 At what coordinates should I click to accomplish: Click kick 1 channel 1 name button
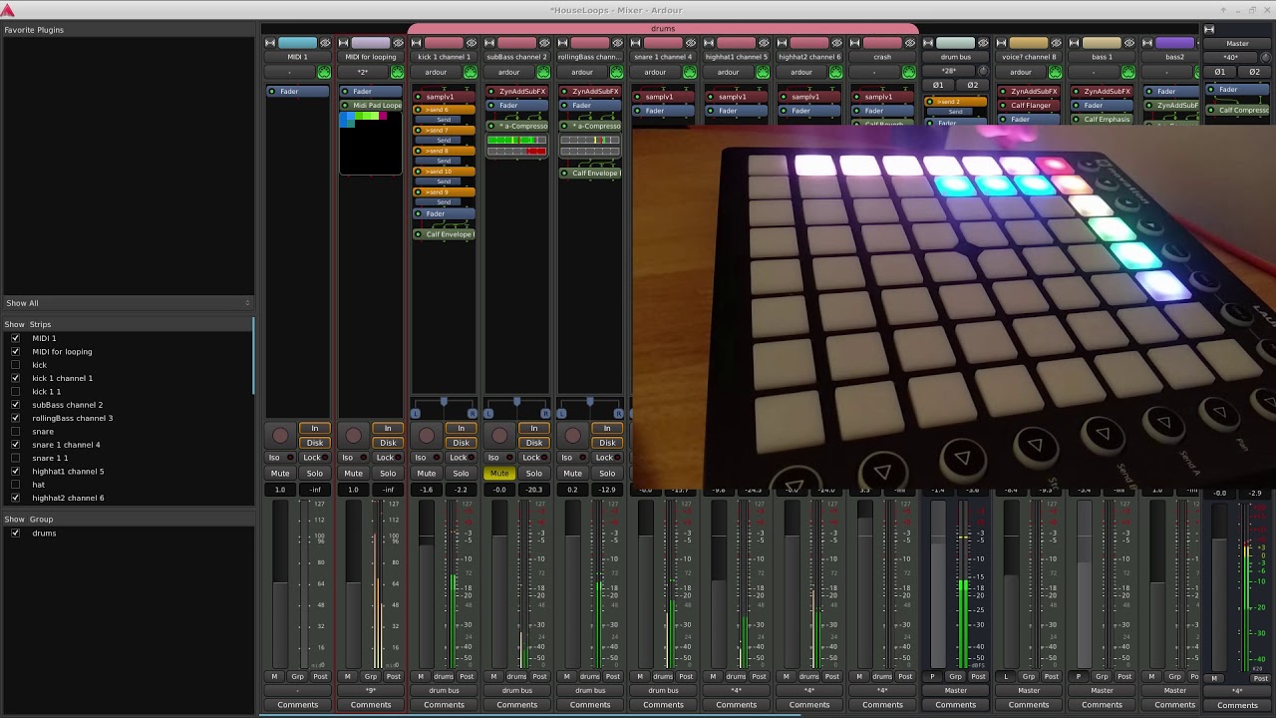pos(444,57)
